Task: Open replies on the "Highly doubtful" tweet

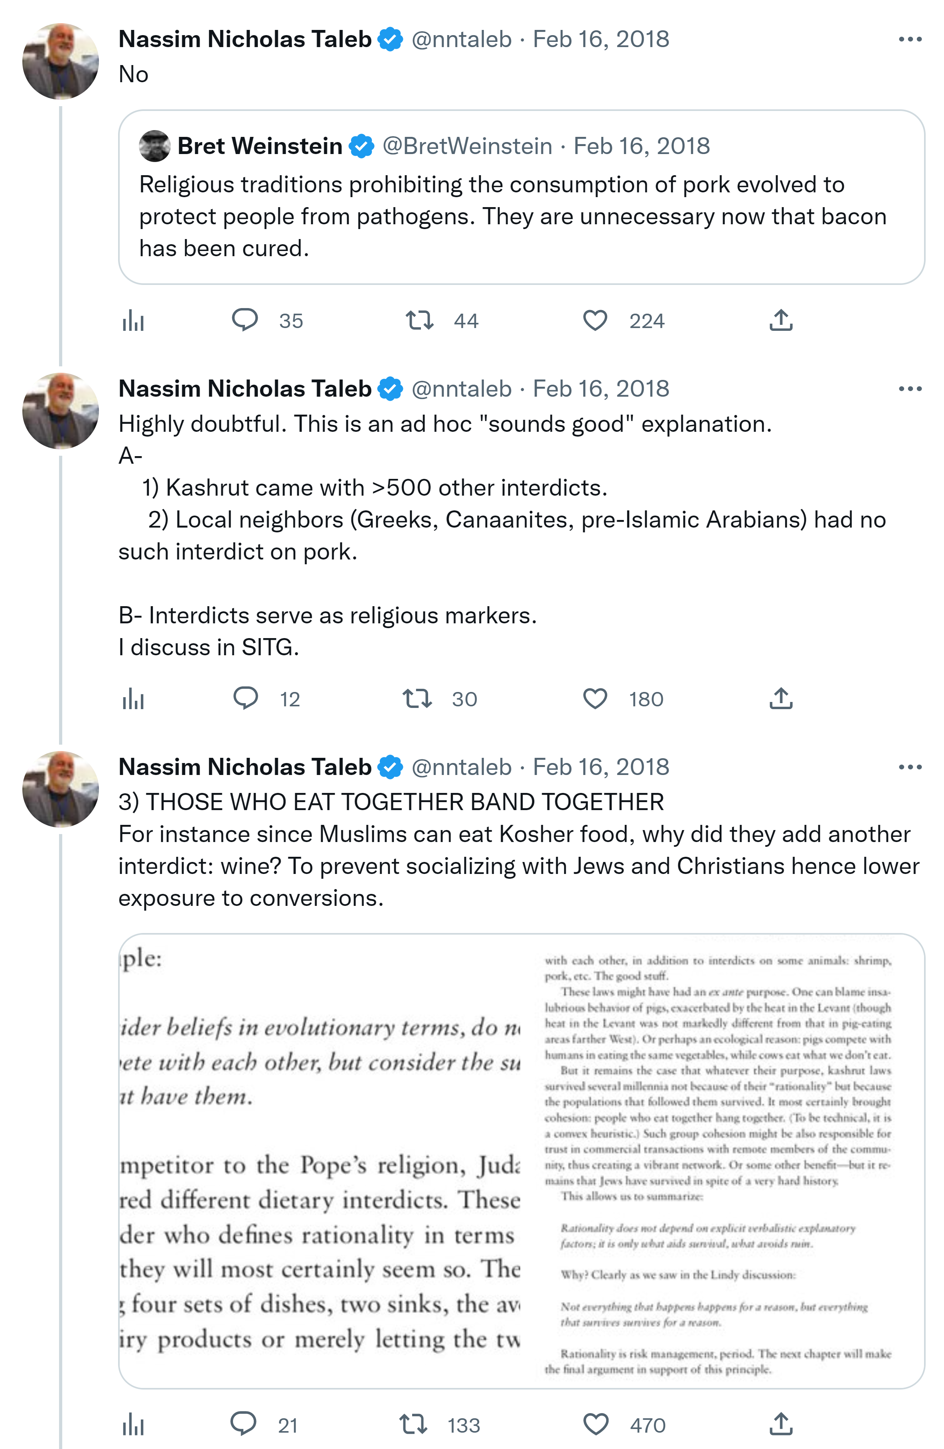Action: 246,698
